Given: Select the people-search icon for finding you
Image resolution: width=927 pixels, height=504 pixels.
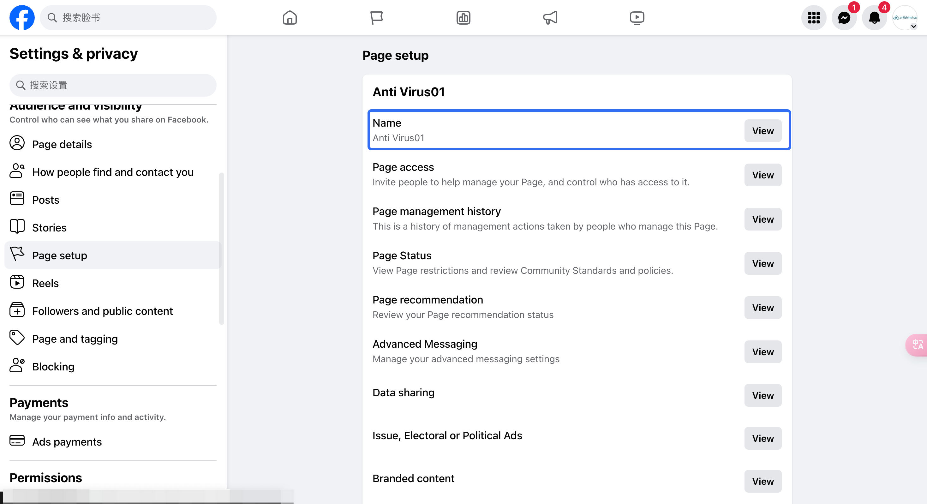Looking at the screenshot, I should (x=17, y=171).
